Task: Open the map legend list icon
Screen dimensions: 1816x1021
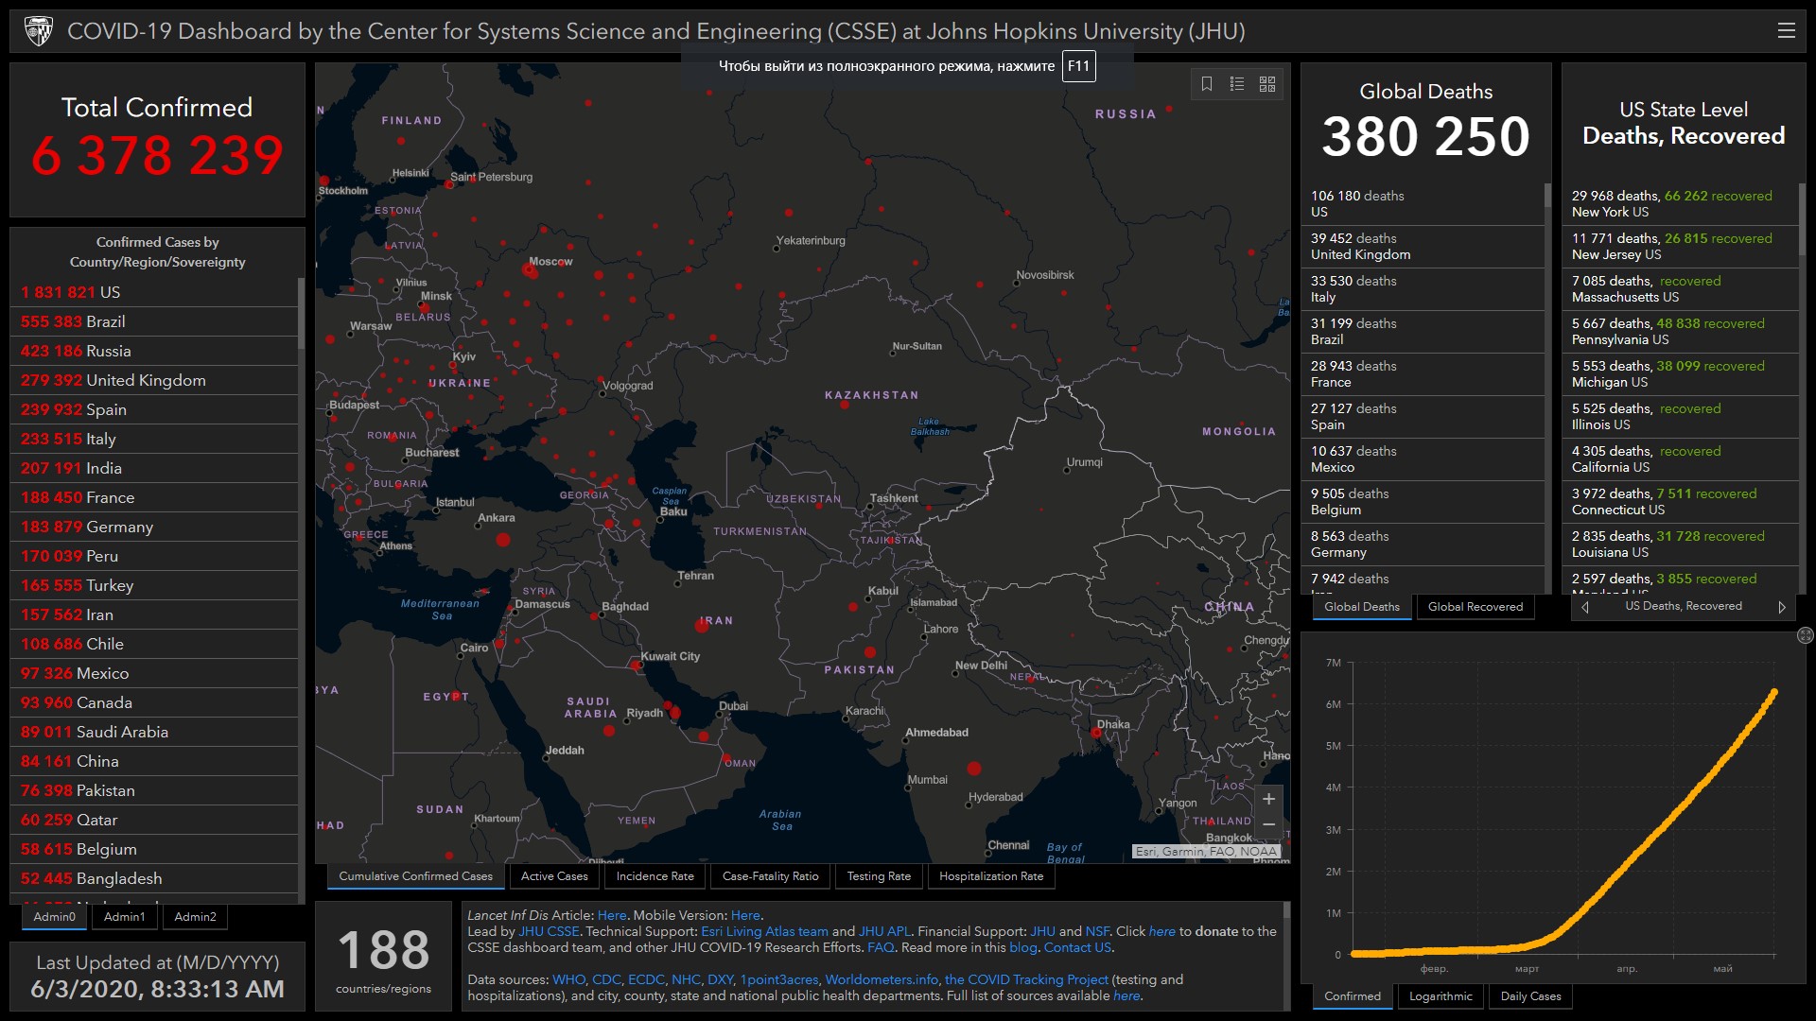Action: (x=1237, y=84)
